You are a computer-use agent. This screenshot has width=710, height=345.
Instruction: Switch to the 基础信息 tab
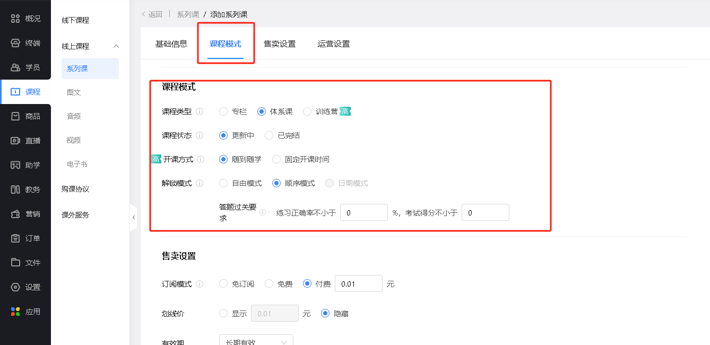pos(171,44)
